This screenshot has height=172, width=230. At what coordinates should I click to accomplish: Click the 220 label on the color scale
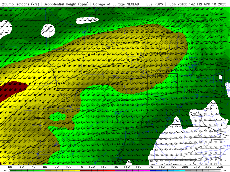coord(208,167)
